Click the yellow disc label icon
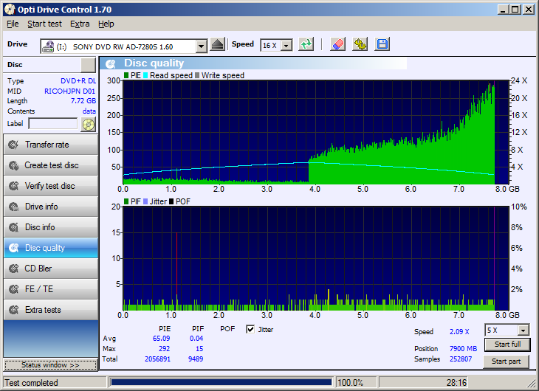 (88, 124)
